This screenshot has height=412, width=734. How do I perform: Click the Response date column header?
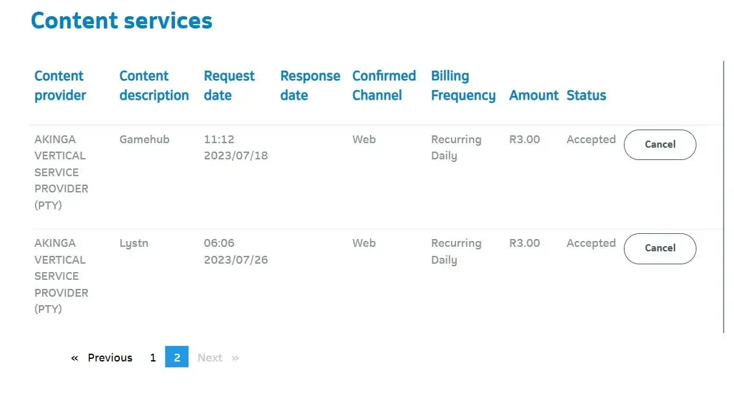pyautogui.click(x=310, y=86)
